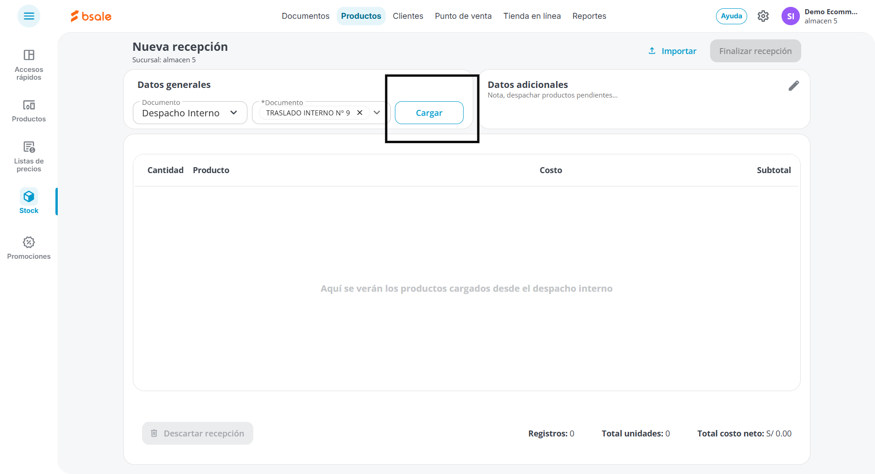The width and height of the screenshot is (875, 474).
Task: Click the empty products placeholder message
Action: pyautogui.click(x=466, y=289)
